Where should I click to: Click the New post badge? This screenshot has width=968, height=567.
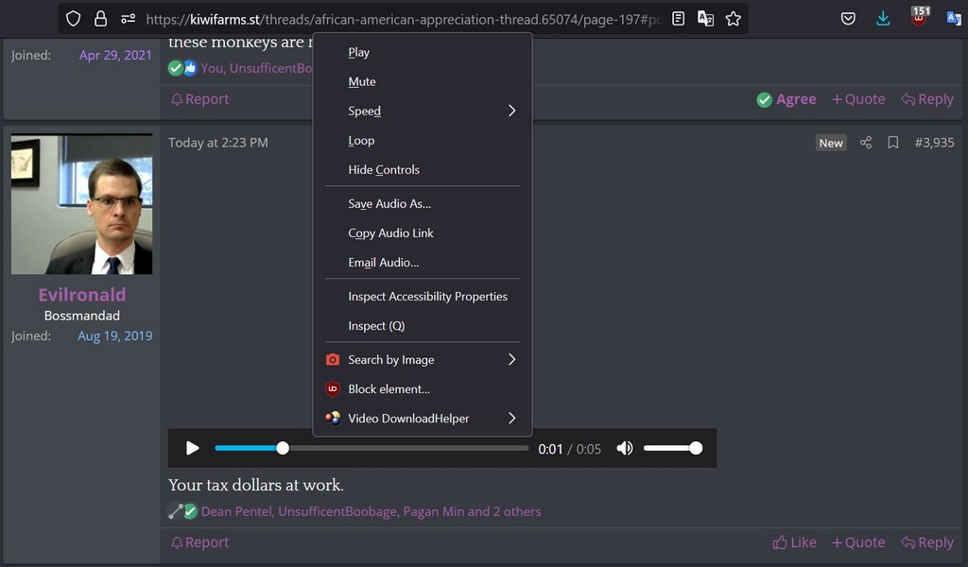[831, 143]
